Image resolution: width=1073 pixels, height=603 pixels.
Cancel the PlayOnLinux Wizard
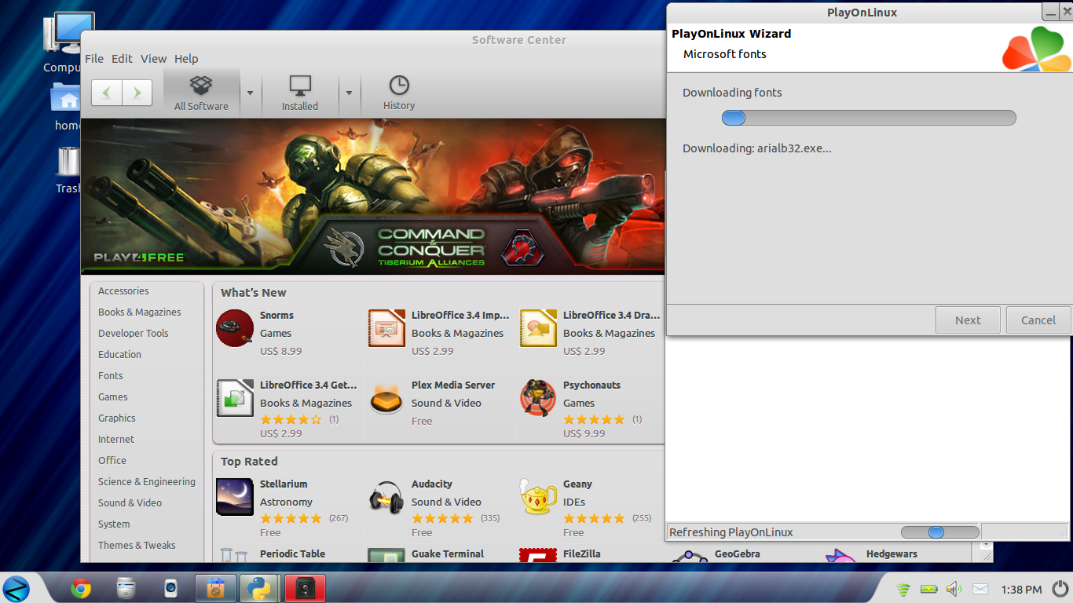point(1038,320)
